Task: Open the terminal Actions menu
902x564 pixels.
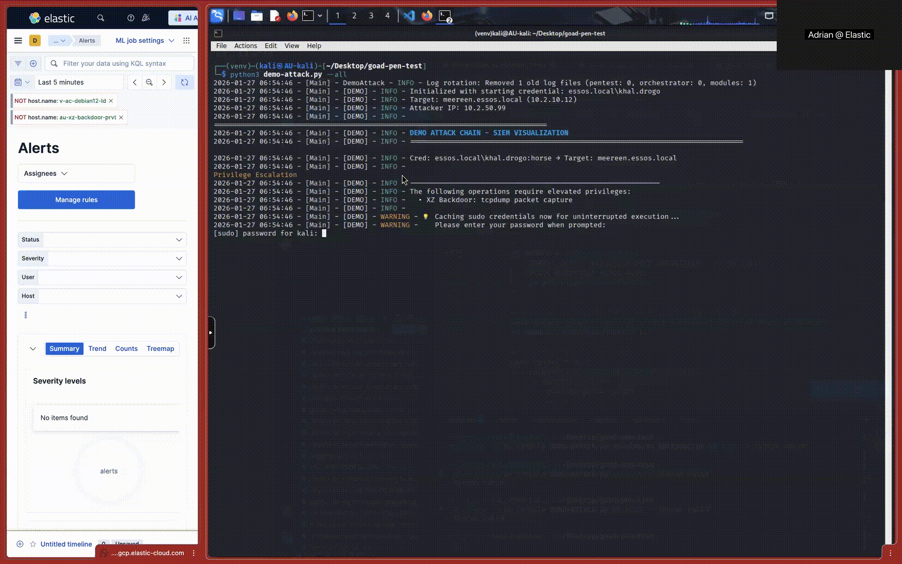Action: [x=245, y=46]
